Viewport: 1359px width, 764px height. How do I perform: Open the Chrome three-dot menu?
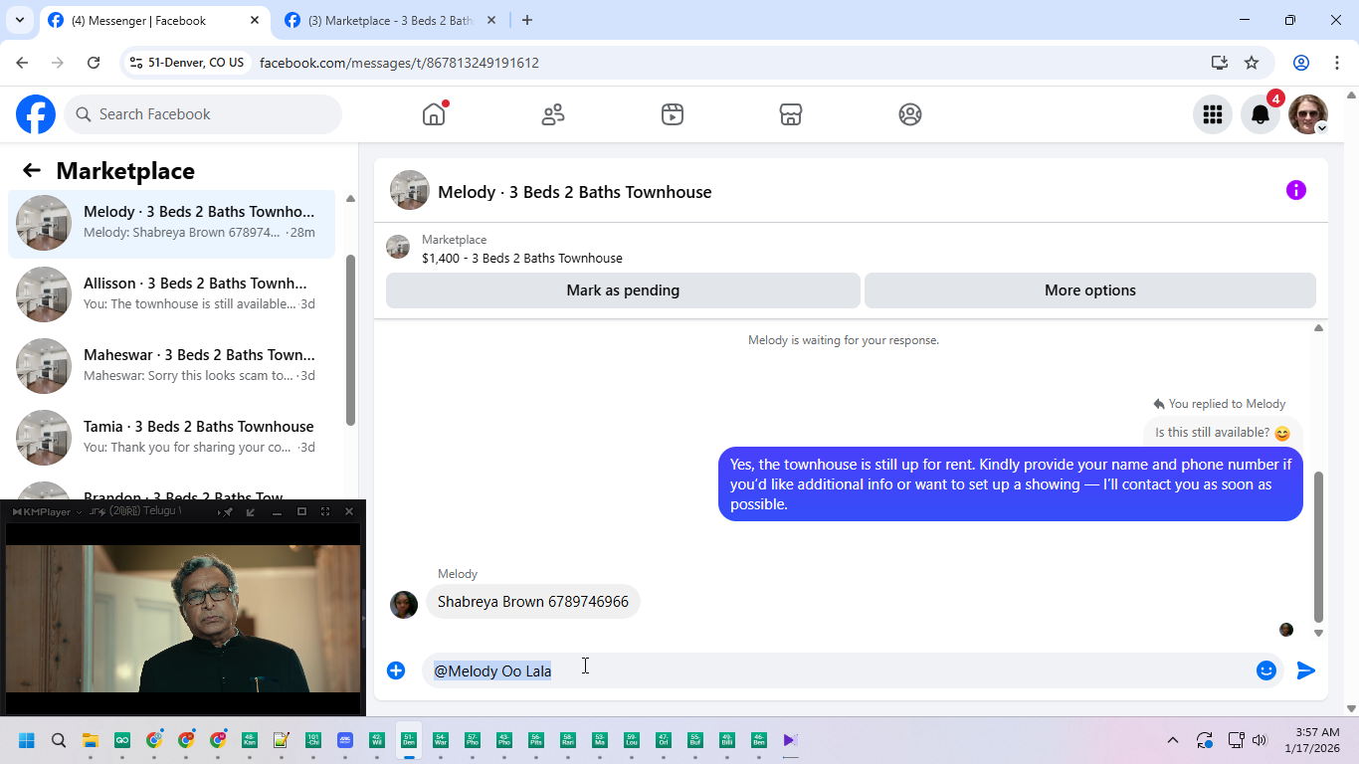pos(1337,63)
